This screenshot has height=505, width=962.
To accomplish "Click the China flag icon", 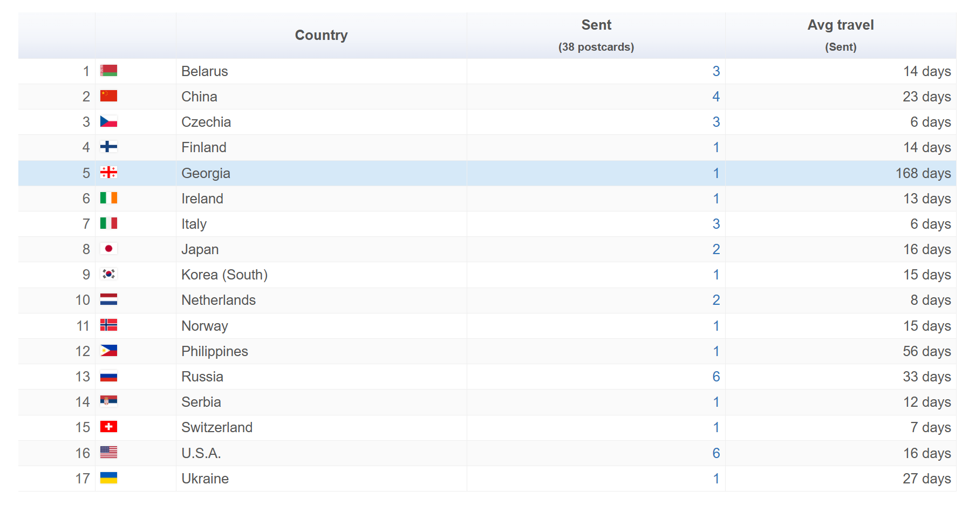I will tap(108, 96).
